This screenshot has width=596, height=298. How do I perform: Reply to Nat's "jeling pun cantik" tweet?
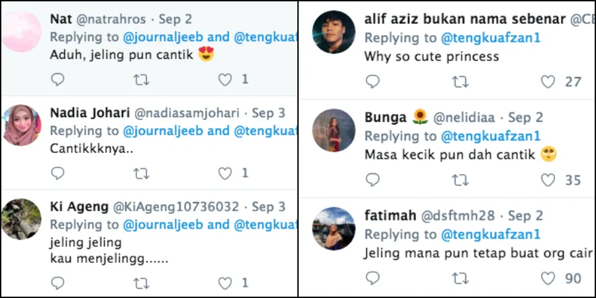coord(58,80)
